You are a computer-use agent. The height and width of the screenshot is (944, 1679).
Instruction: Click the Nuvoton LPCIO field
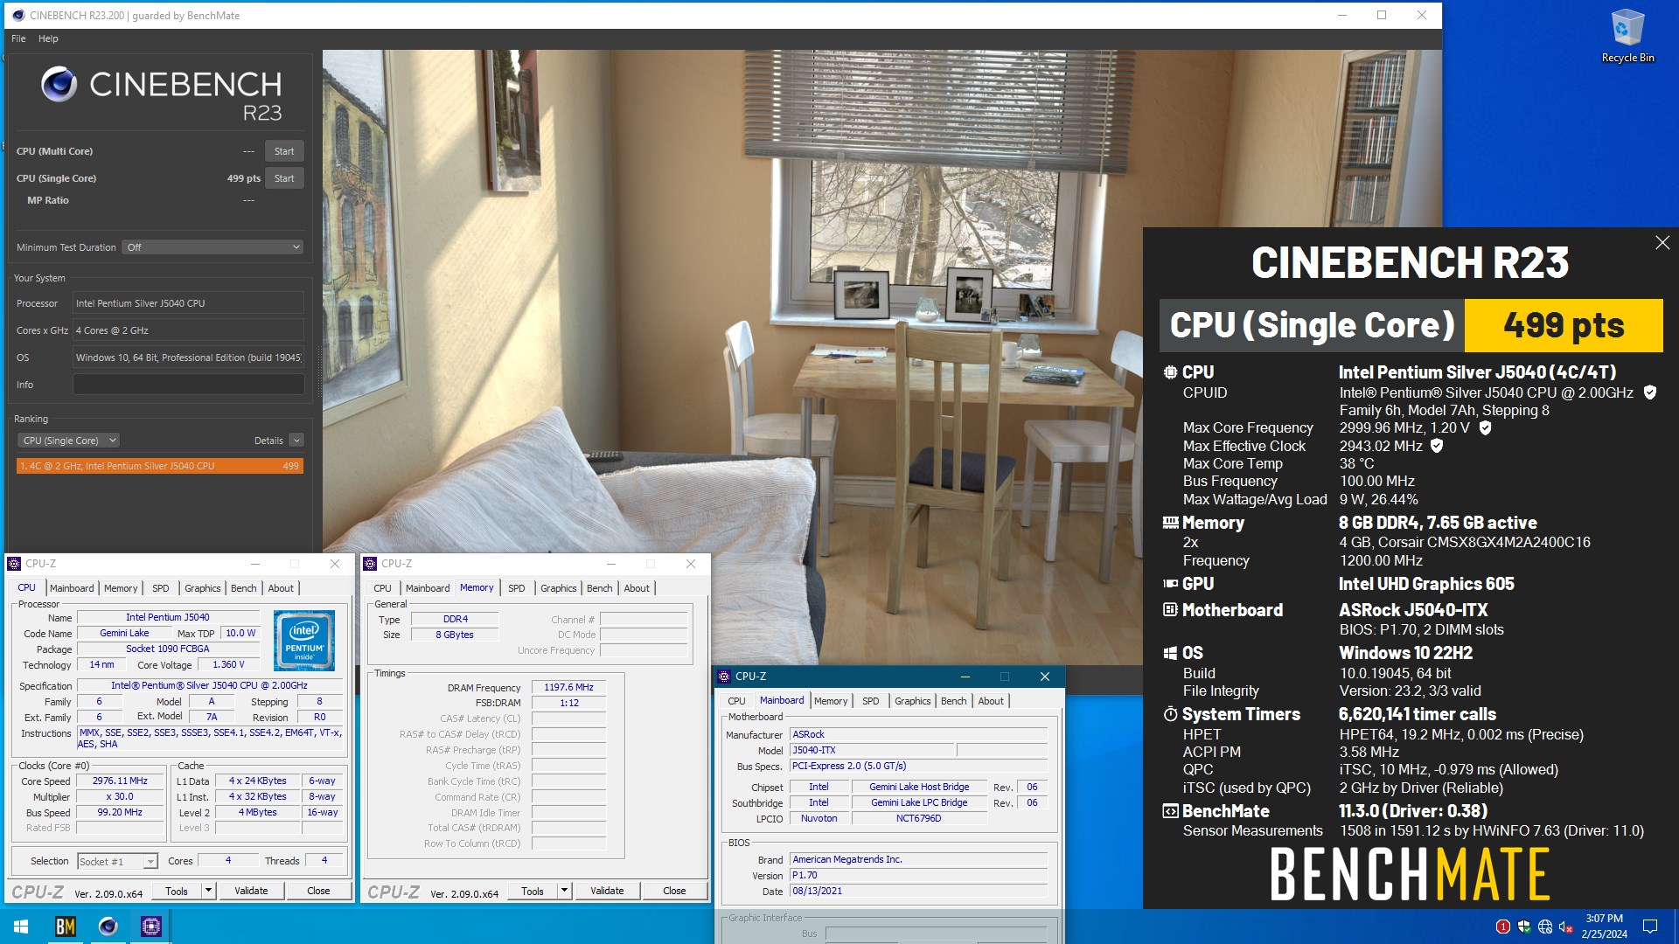[x=819, y=819]
